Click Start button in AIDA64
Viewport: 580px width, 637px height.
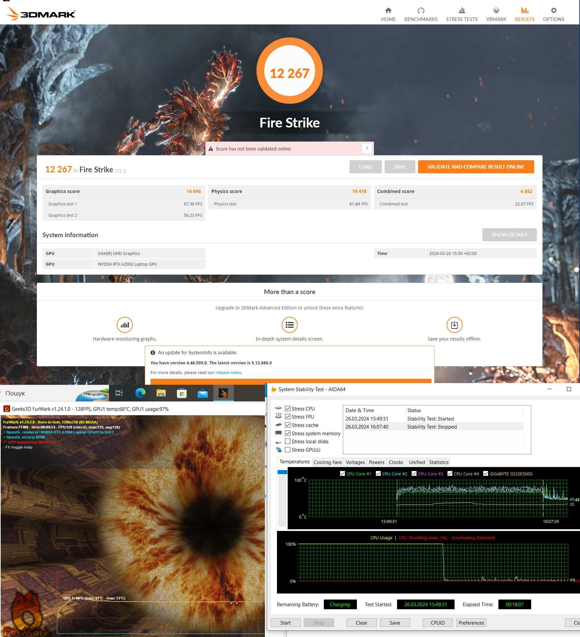pyautogui.click(x=285, y=623)
